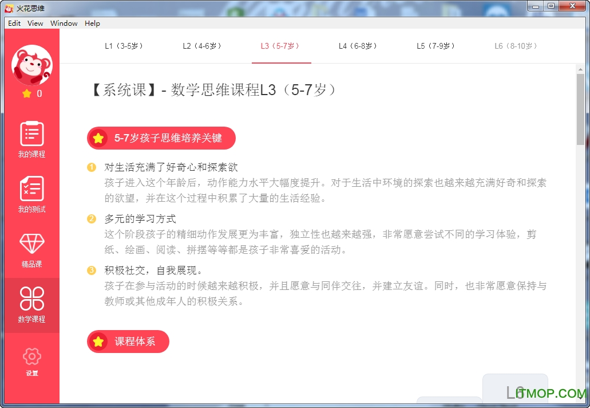Open the View menu
590x408 pixels.
35,23
